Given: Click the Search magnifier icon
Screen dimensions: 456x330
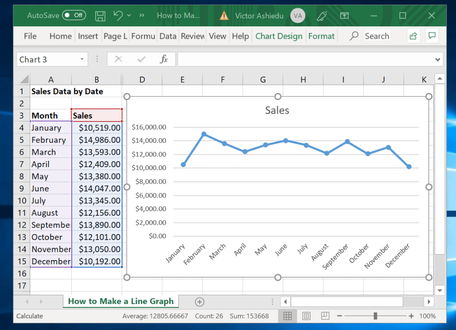Looking at the screenshot, I should (x=354, y=36).
